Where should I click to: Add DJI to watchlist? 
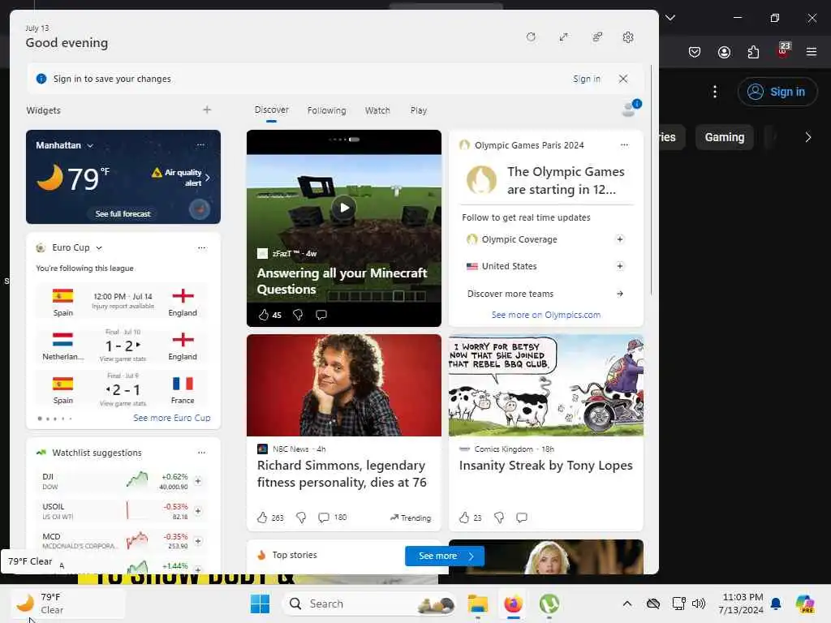[198, 481]
